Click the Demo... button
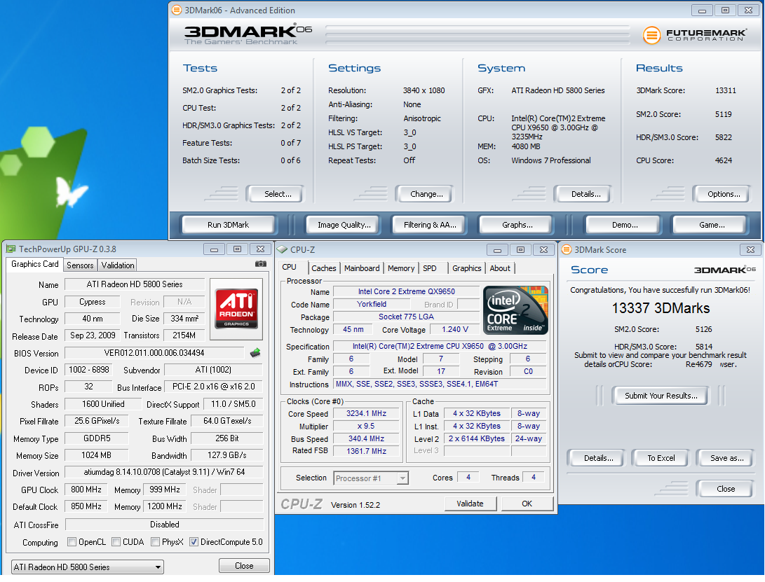 tap(625, 225)
